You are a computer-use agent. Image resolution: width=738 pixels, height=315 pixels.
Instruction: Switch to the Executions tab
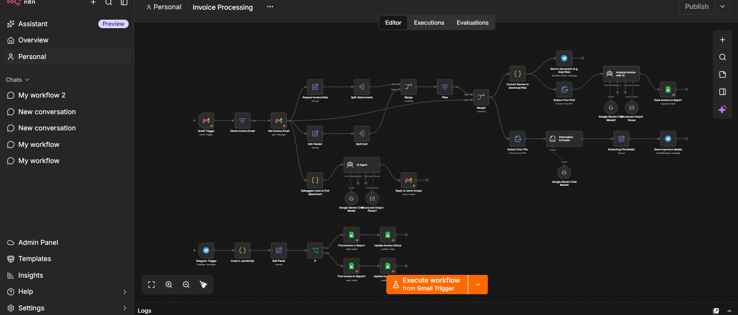(429, 23)
